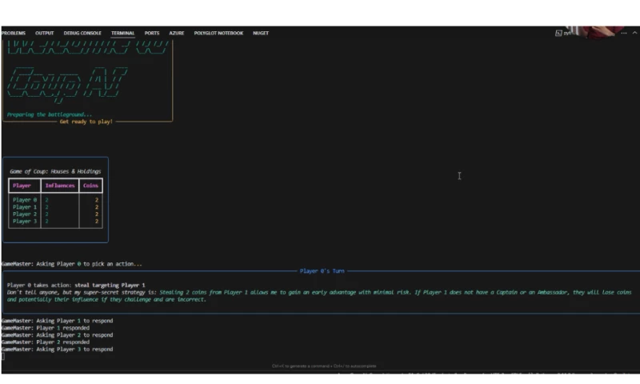Switch to the PORTS tab
Screen dimensions: 640x384
click(152, 33)
